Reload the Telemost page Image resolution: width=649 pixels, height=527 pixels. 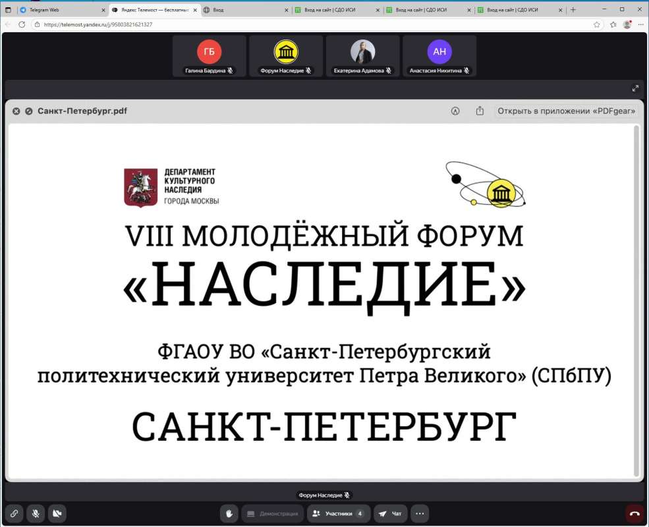click(22, 24)
